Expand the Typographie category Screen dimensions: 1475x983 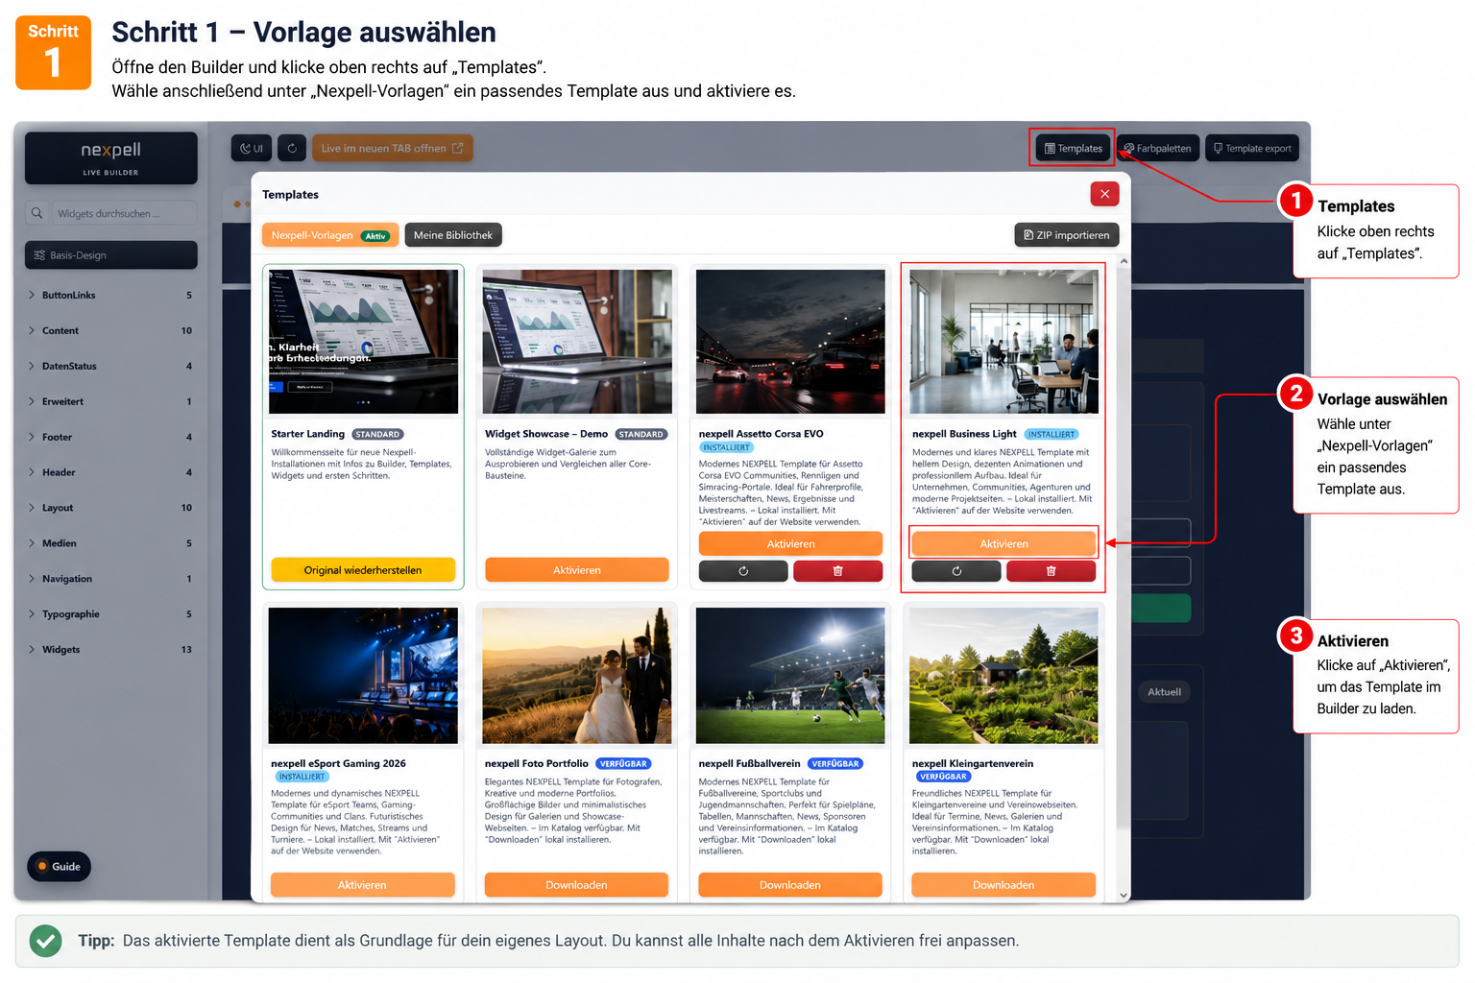click(111, 614)
